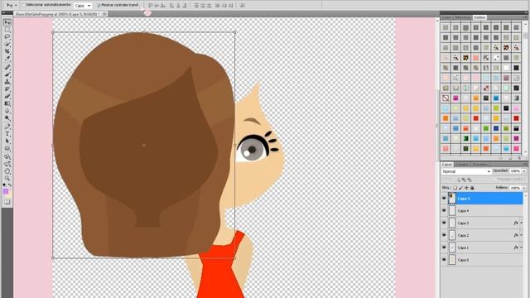Select the Path Selection arrow tool

click(x=7, y=141)
